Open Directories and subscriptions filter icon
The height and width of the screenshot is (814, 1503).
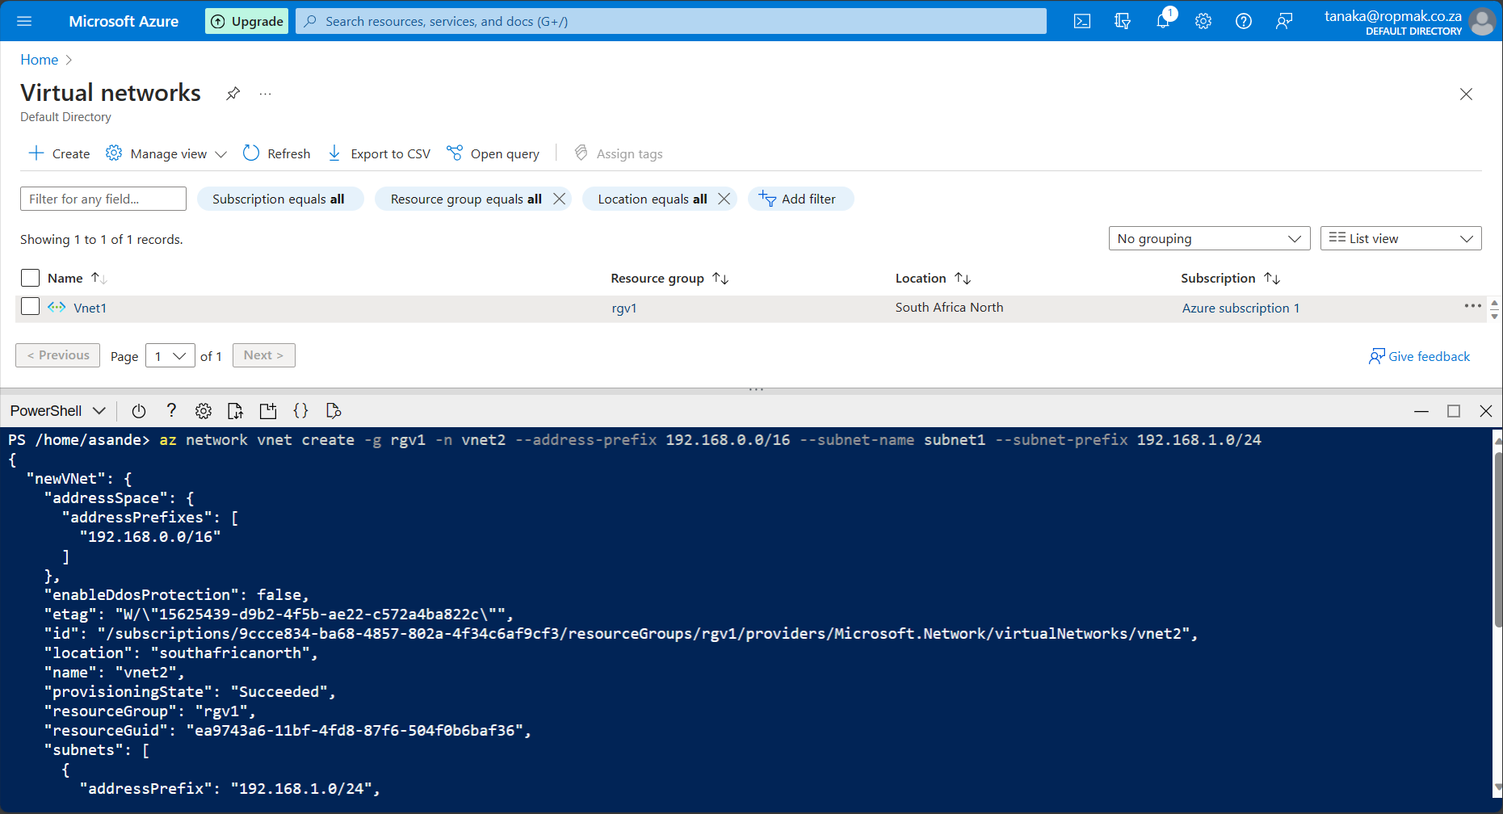point(1123,21)
